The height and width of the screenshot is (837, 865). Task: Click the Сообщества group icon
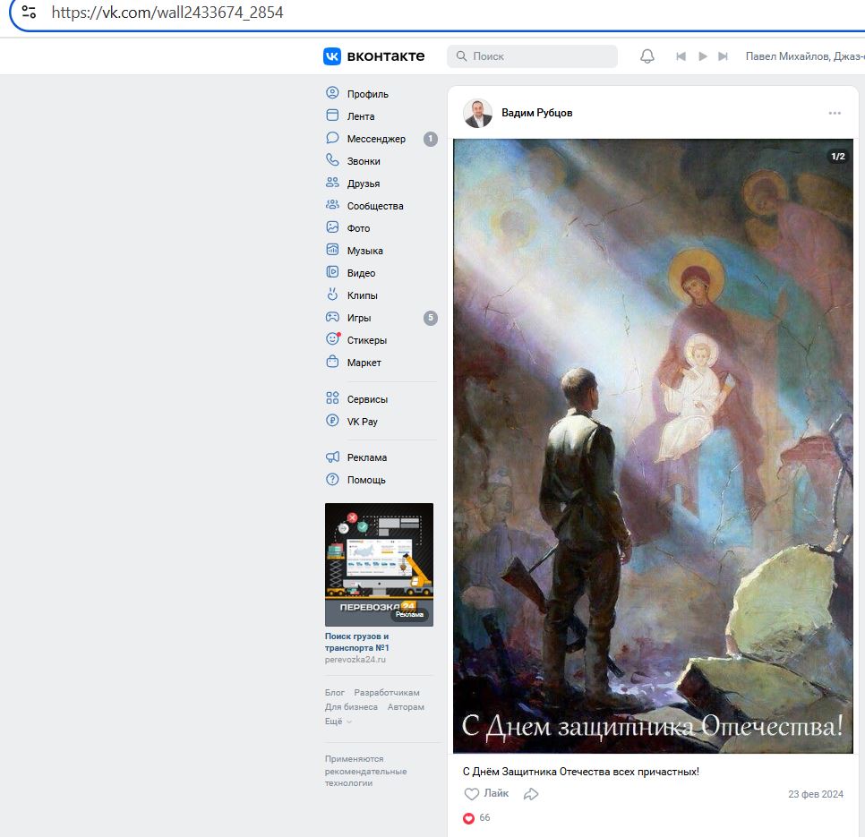click(x=332, y=205)
